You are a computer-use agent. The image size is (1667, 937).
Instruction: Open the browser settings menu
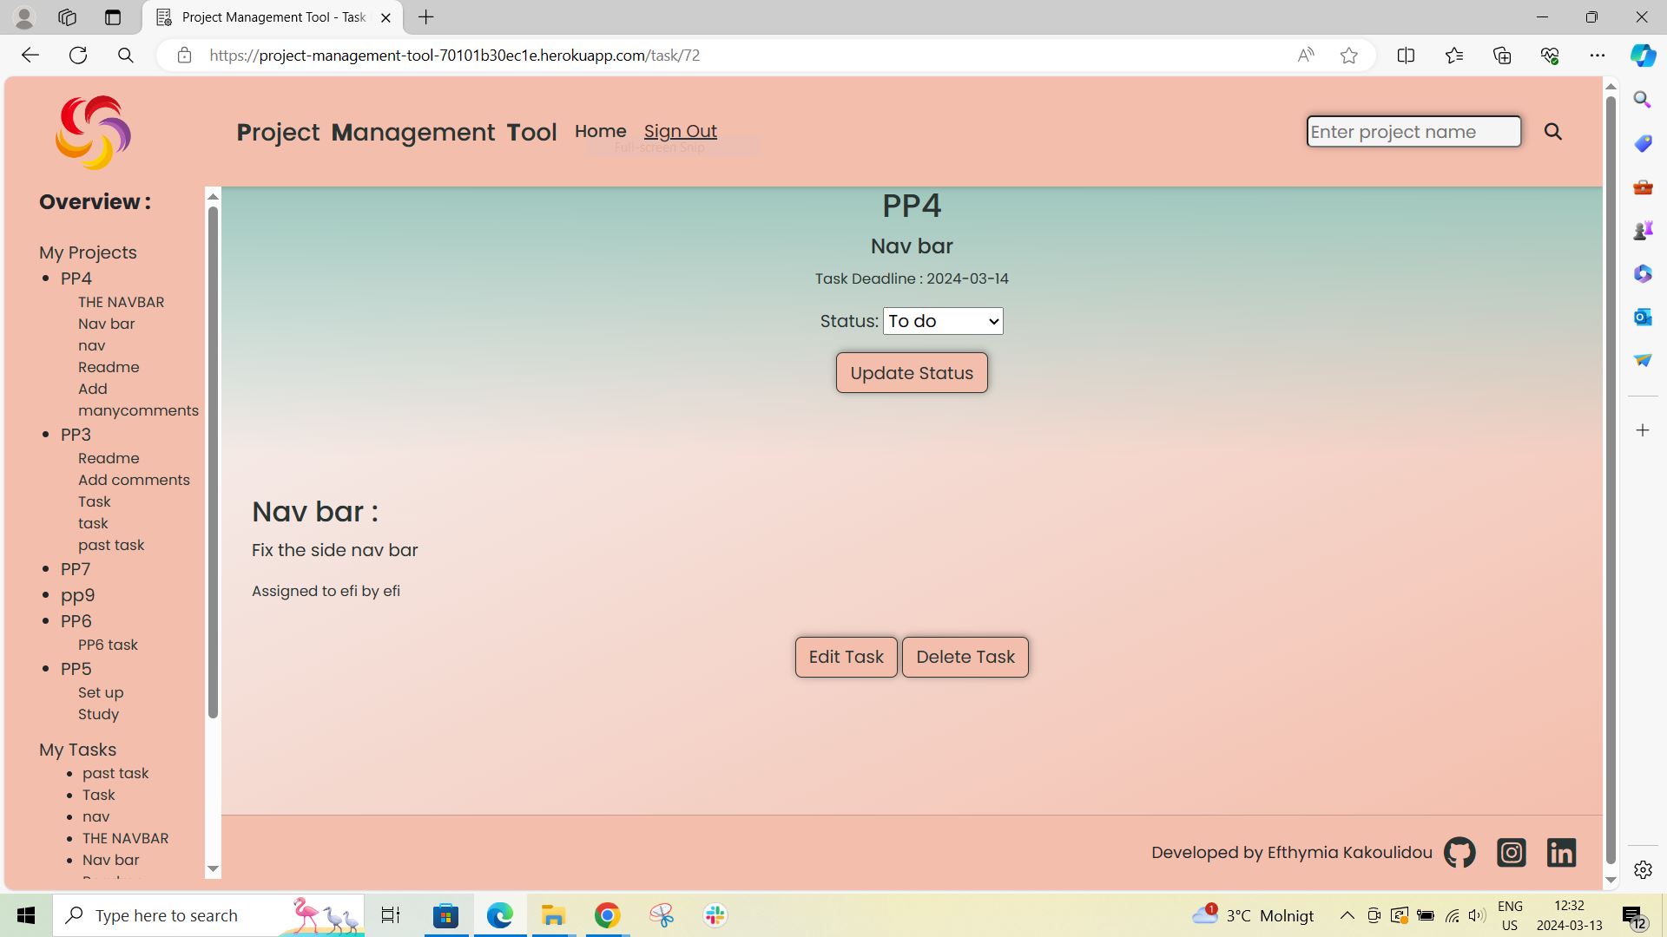point(1598,55)
